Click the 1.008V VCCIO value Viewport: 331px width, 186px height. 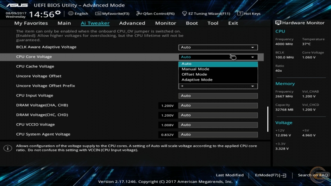167,125
